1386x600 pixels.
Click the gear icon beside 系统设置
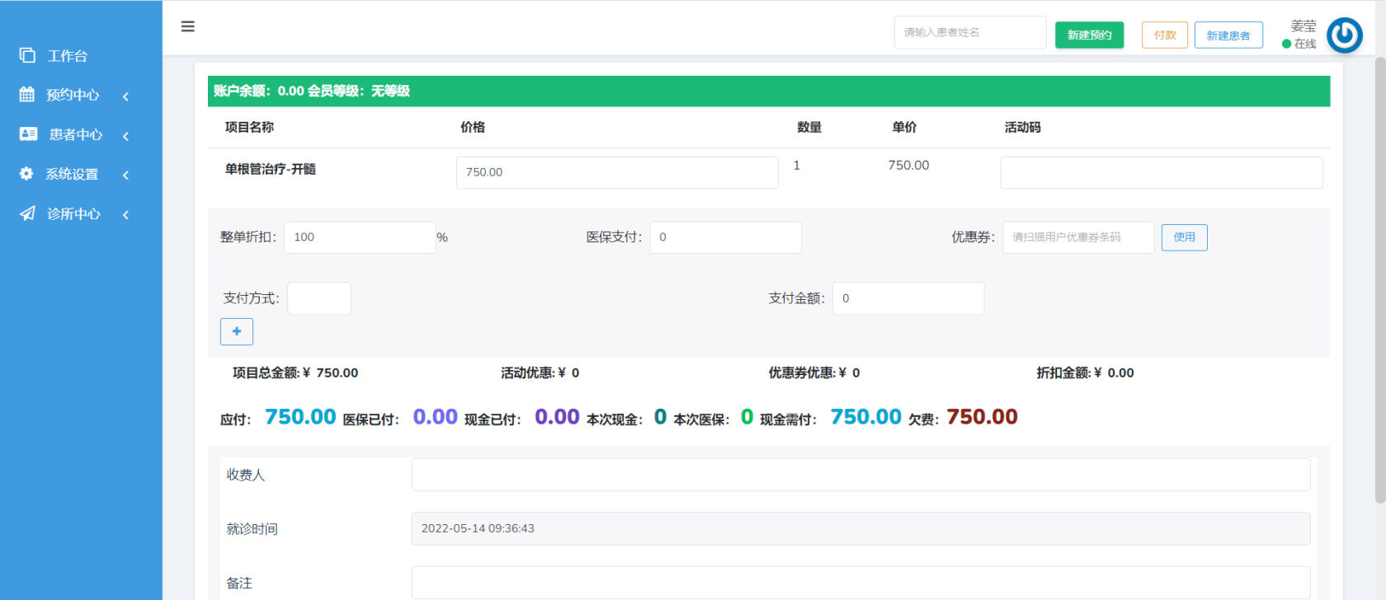click(26, 173)
